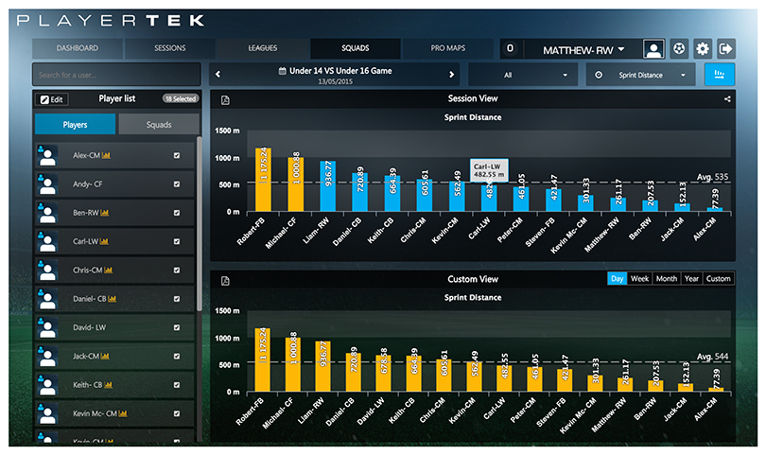The width and height of the screenshot is (766, 455).
Task: Open Daniel-CB stats chart icon
Action: point(112,299)
